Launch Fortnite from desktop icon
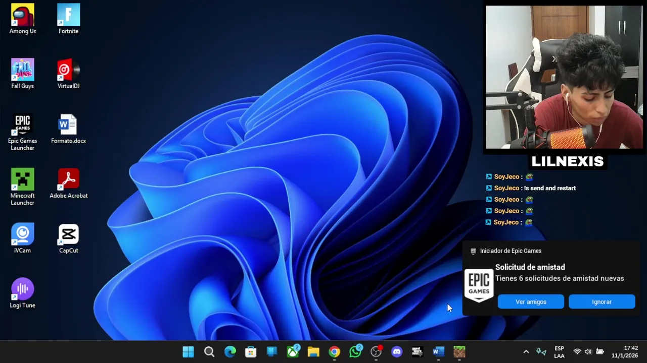The width and height of the screenshot is (647, 363). click(68, 19)
